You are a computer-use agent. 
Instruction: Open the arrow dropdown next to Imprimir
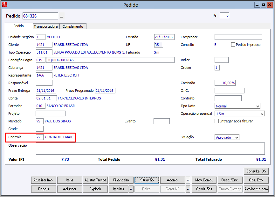tap(131, 189)
